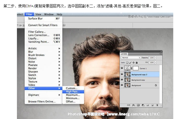Lock image pixels with brush icon
This screenshot has width=174, height=119.
[x=130, y=62]
